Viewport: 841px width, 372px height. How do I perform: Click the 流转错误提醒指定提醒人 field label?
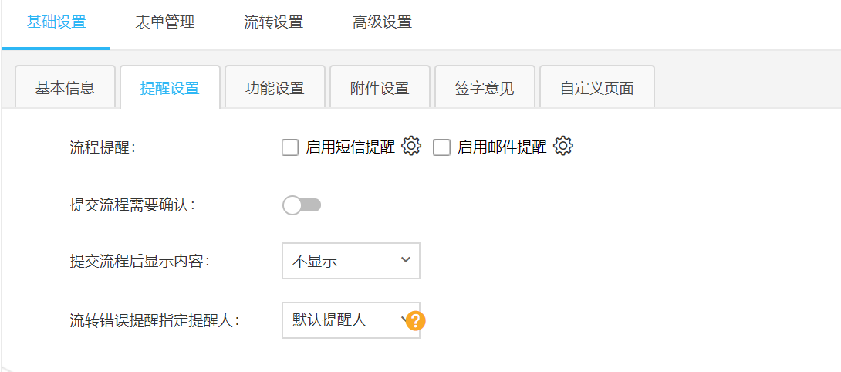(154, 320)
